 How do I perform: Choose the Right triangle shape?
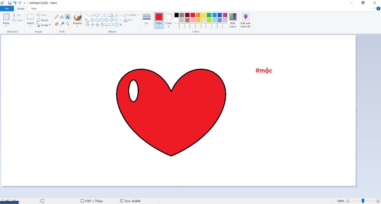87,20
